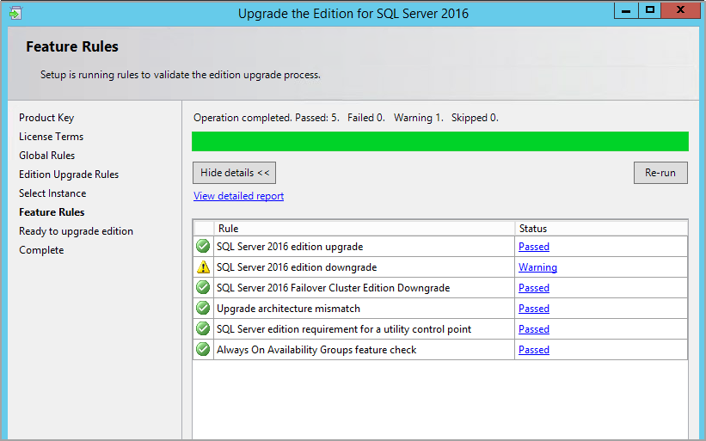
Task: Maximize the setup window
Action: [x=650, y=10]
